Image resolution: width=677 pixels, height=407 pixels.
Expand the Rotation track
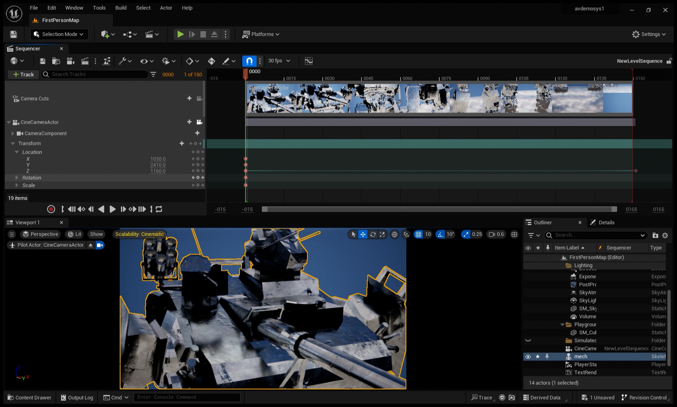[17, 178]
